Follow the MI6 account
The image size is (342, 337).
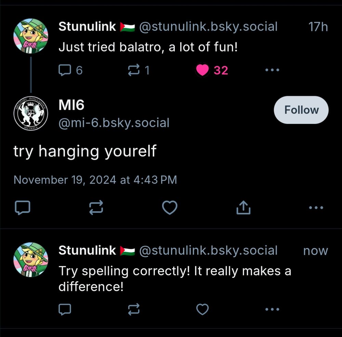click(301, 110)
